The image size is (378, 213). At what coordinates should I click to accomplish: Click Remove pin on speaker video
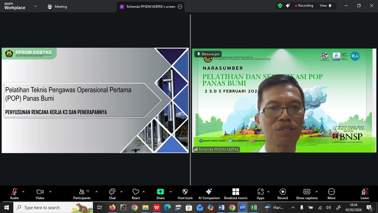[x=208, y=54]
